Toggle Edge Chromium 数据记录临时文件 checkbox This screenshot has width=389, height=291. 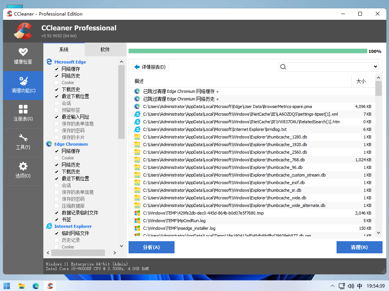(x=57, y=213)
